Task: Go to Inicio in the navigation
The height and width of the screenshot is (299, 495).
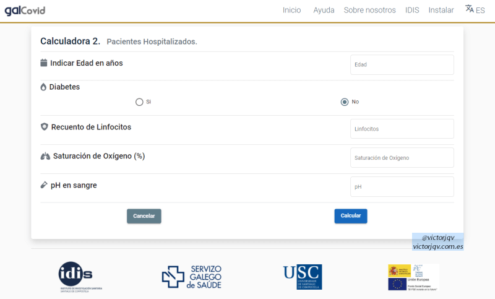Action: point(291,10)
